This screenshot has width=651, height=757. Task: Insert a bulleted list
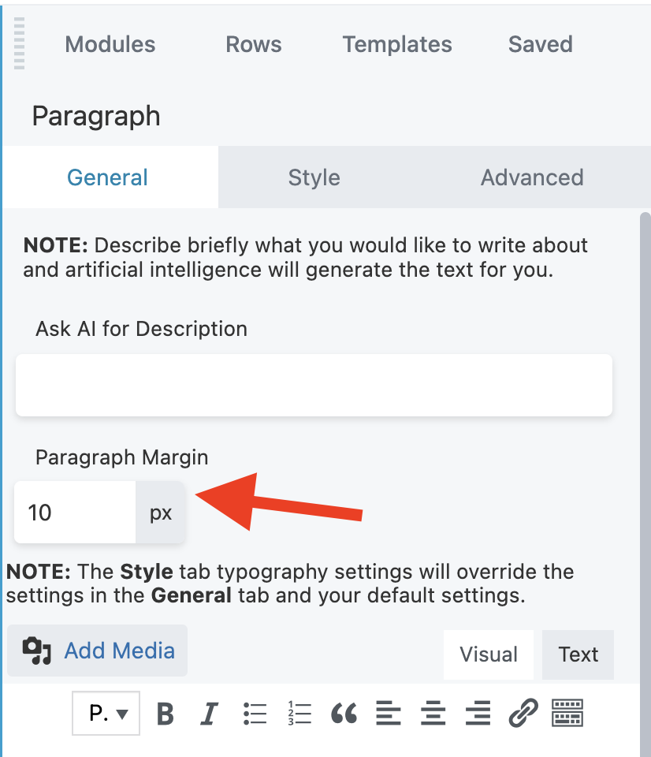255,714
